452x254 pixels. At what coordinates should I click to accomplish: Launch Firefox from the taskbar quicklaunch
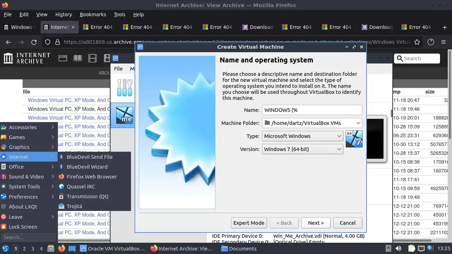point(61,248)
